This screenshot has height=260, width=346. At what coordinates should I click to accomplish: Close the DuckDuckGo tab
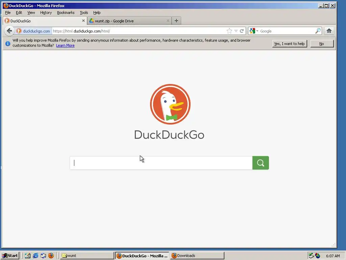[x=83, y=21]
